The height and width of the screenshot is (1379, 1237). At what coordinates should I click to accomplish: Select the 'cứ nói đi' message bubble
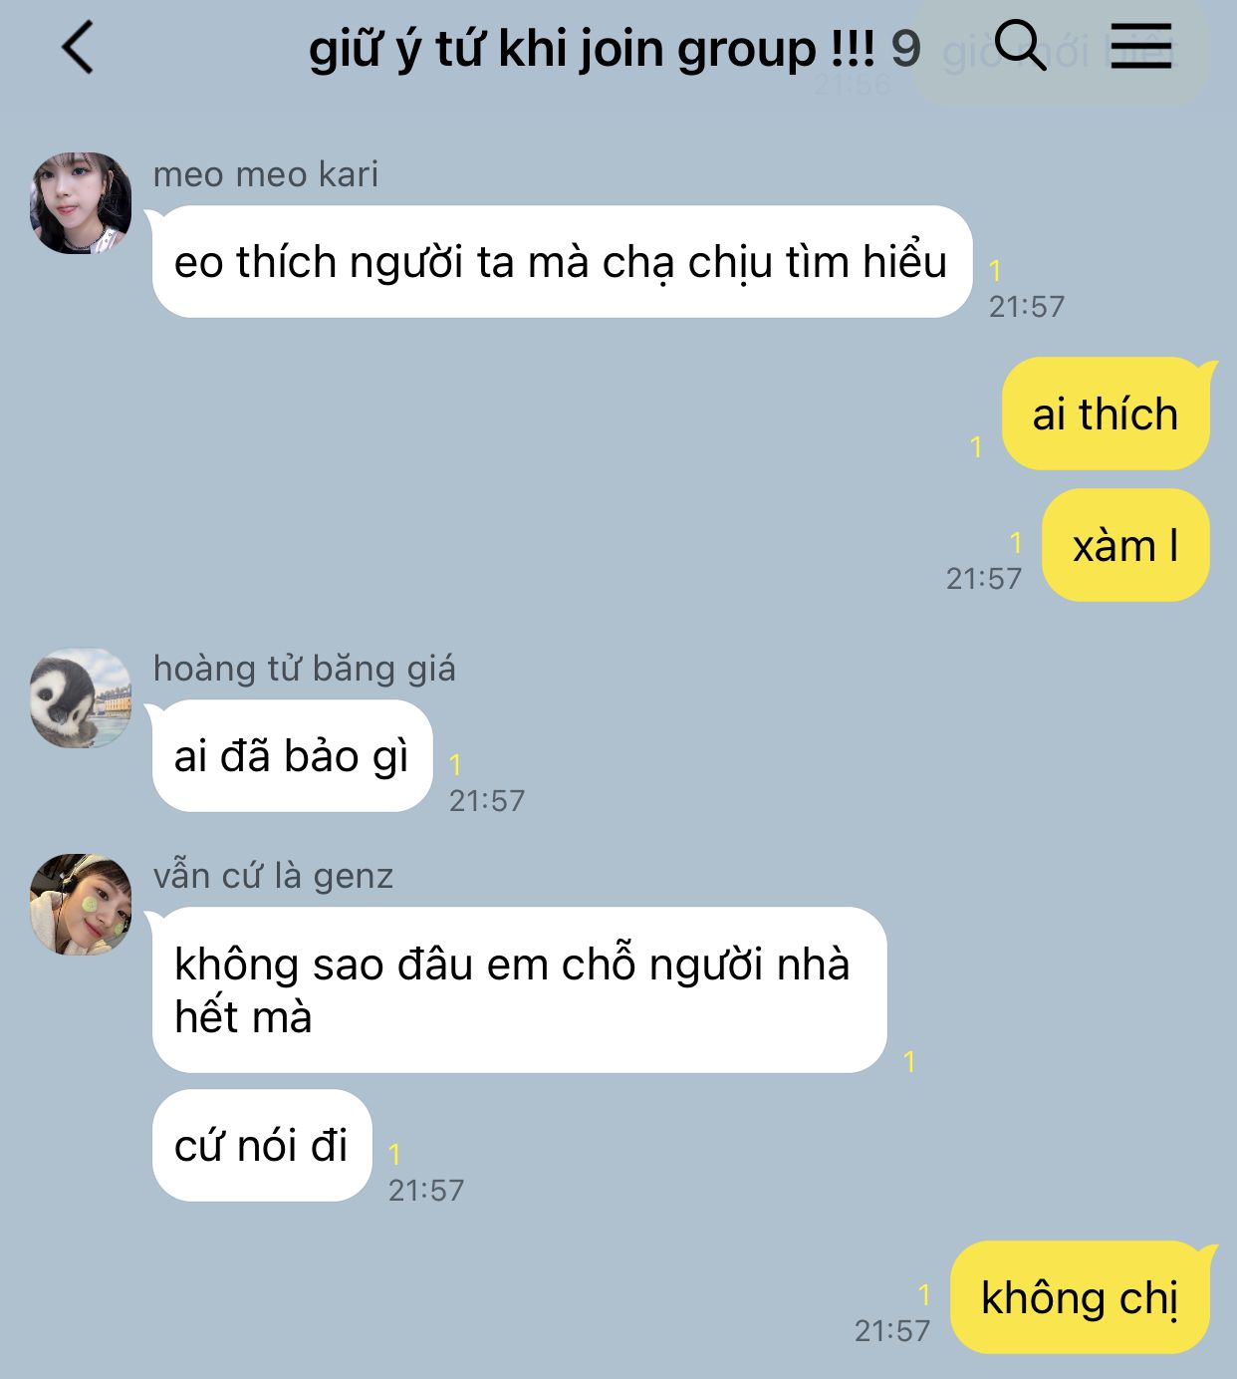pyautogui.click(x=262, y=1146)
